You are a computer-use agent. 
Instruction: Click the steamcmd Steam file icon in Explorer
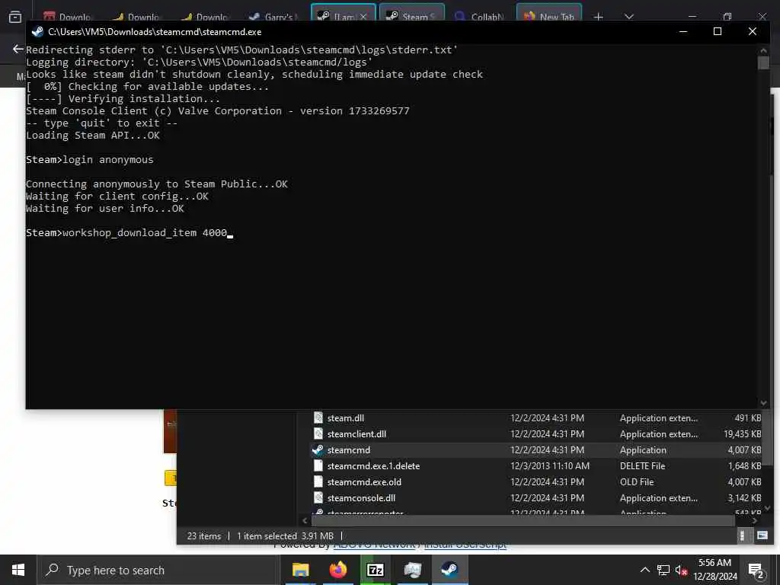click(318, 450)
